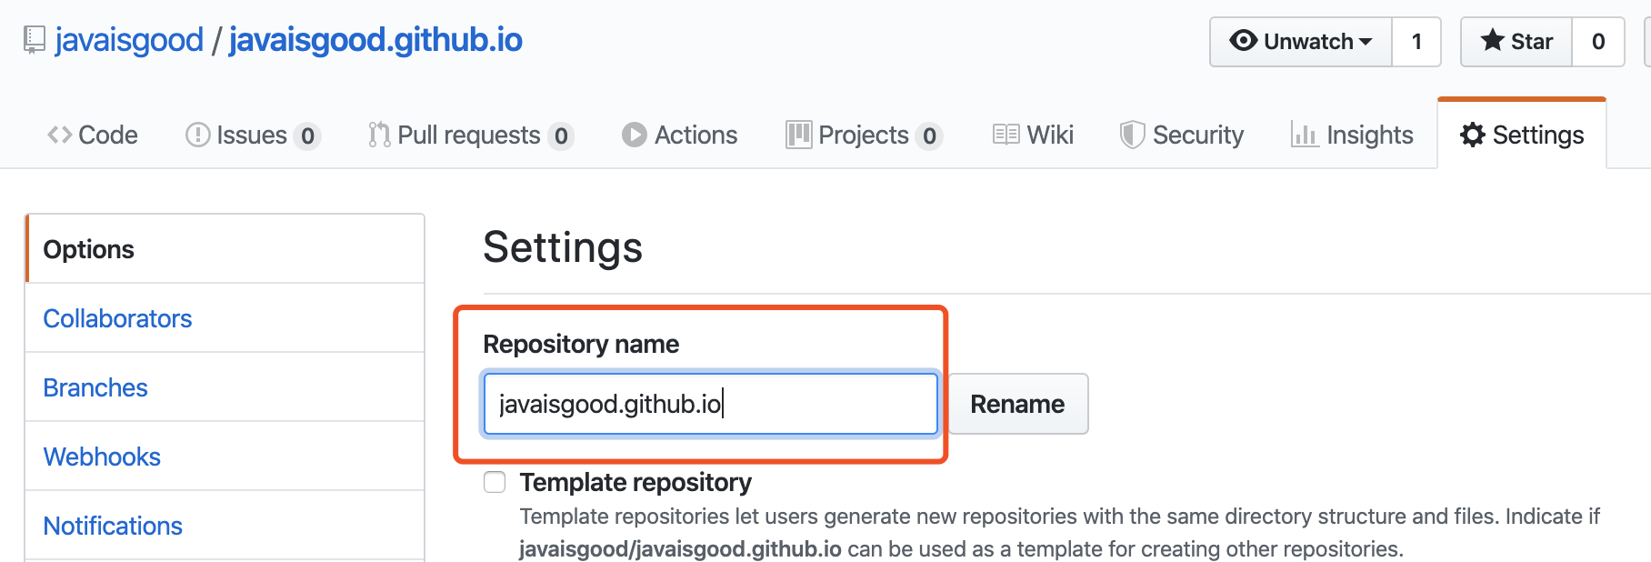Screen dimensions: 1651x562
Task: Click the eye icon on the Unwatch button
Action: click(1243, 41)
